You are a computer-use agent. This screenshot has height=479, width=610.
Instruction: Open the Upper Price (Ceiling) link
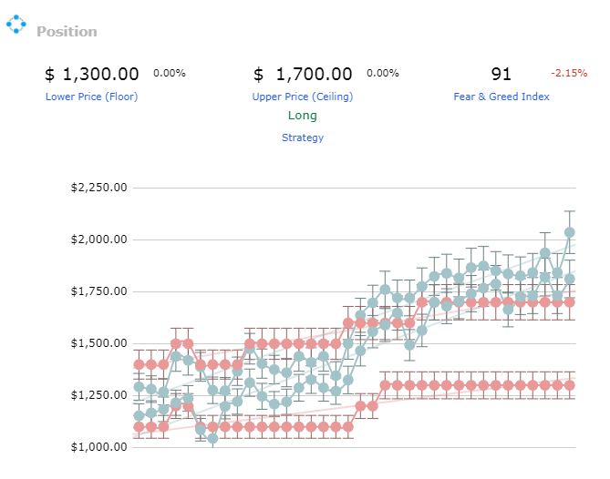(303, 97)
